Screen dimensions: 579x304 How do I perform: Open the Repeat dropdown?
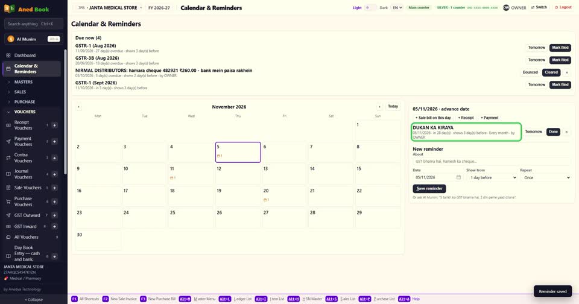pos(545,178)
